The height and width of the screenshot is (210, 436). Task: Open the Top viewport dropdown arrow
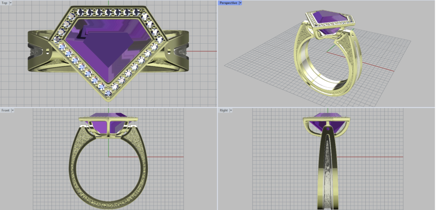pyautogui.click(x=11, y=3)
